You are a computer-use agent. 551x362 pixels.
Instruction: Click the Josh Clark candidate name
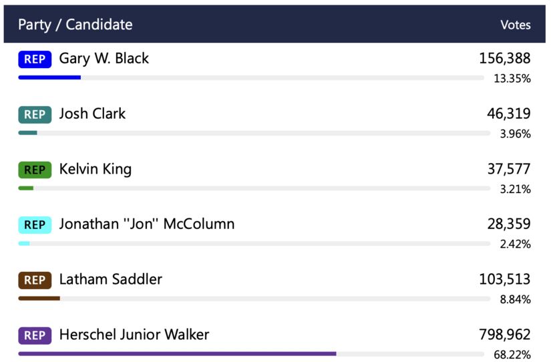pyautogui.click(x=92, y=114)
